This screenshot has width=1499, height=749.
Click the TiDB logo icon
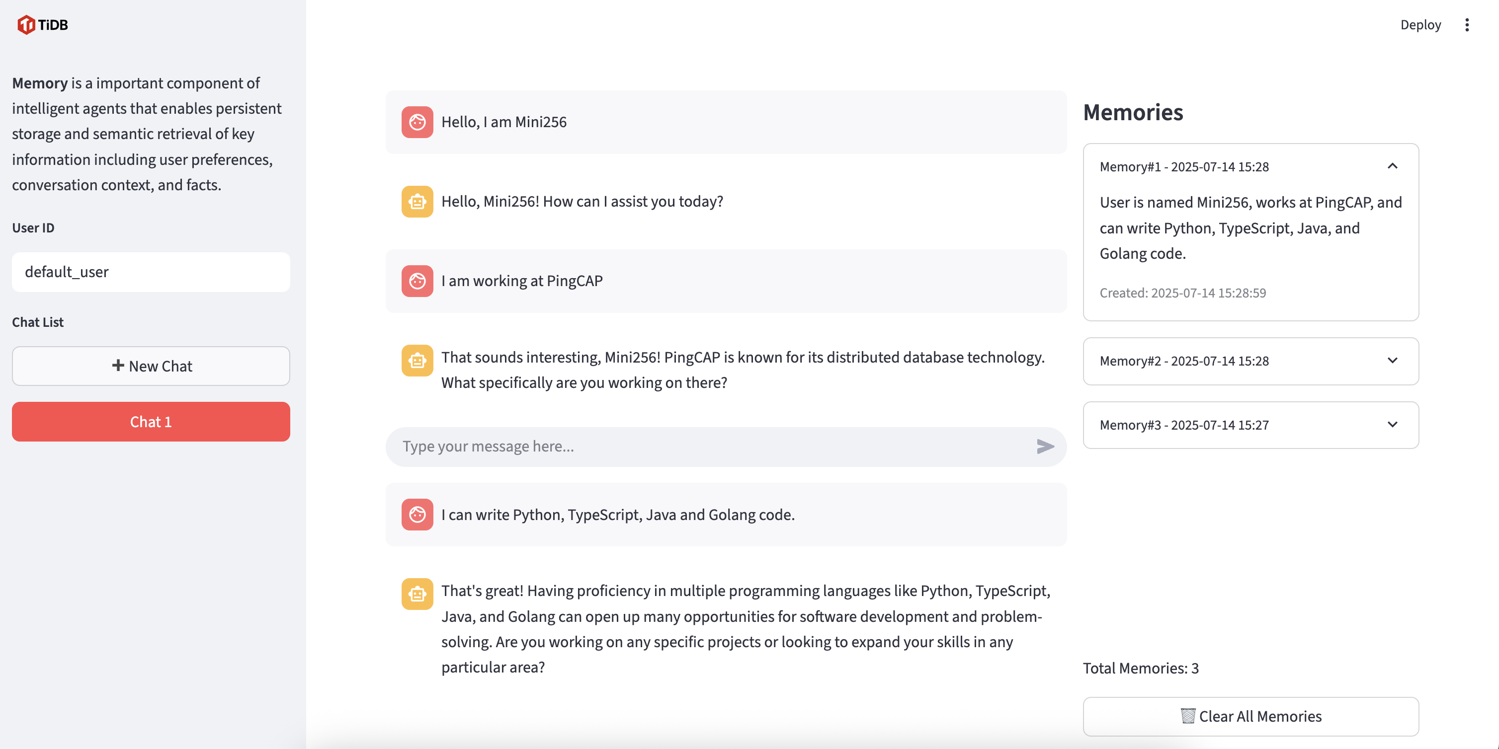click(26, 24)
